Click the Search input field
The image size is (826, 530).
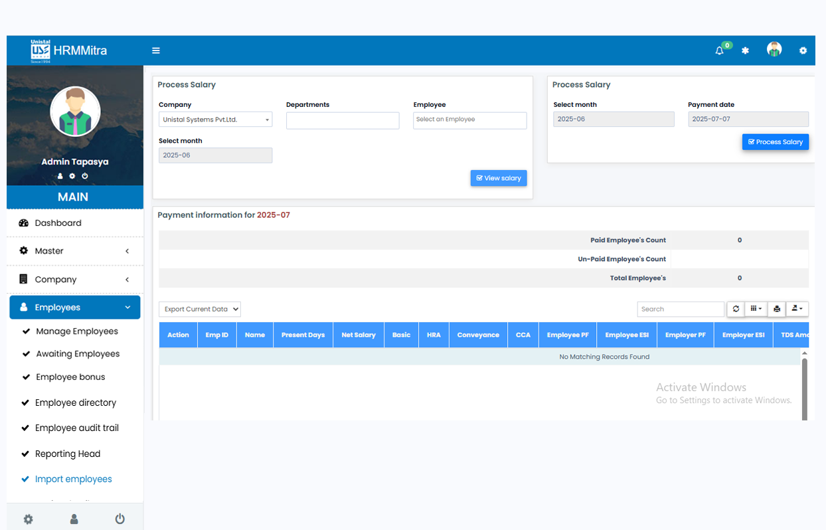point(680,309)
